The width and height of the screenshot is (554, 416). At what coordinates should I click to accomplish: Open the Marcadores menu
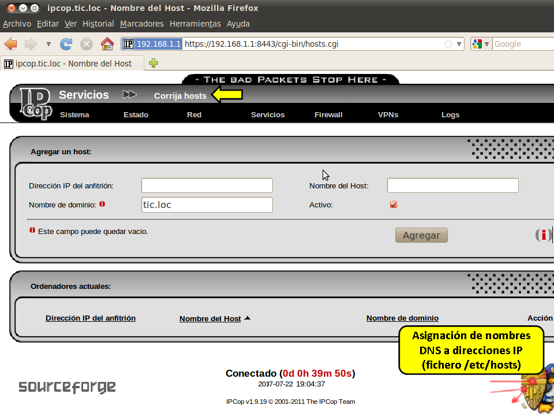coord(142,24)
